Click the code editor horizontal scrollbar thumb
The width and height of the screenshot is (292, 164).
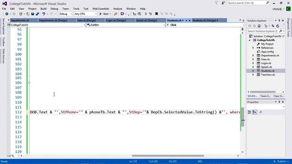click(168, 156)
